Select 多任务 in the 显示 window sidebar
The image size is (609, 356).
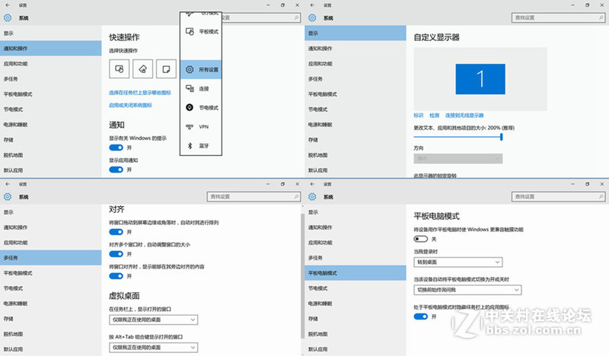(x=356, y=79)
